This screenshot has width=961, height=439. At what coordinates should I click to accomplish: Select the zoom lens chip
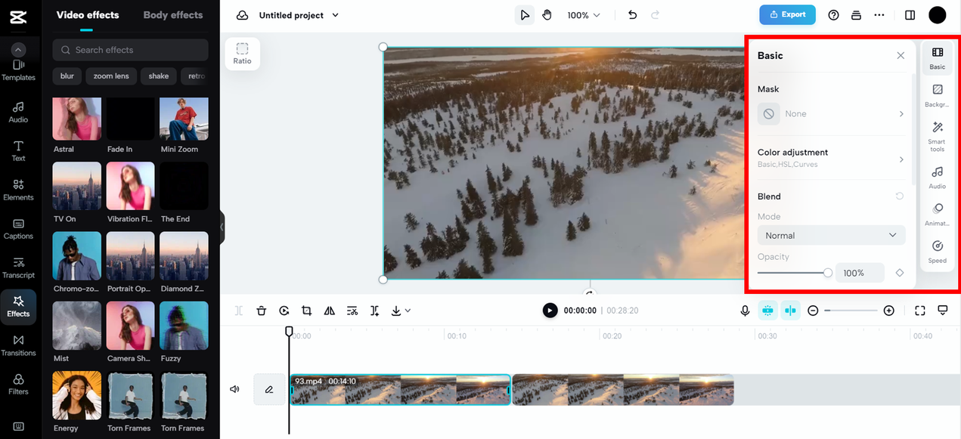[111, 76]
